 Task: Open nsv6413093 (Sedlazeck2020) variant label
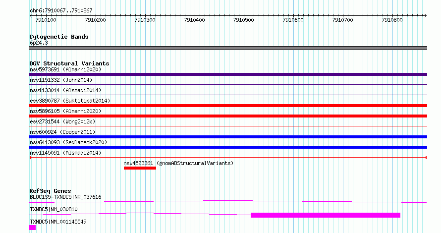pos(68,142)
